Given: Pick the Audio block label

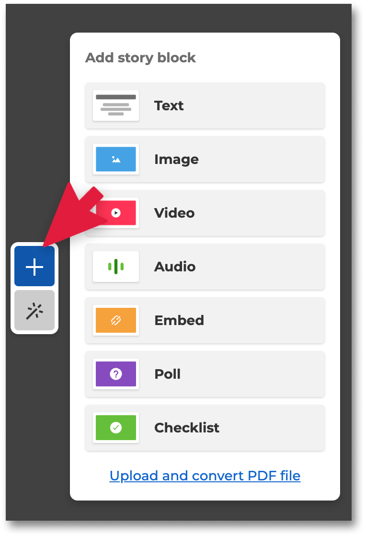Looking at the screenshot, I should pos(175,267).
